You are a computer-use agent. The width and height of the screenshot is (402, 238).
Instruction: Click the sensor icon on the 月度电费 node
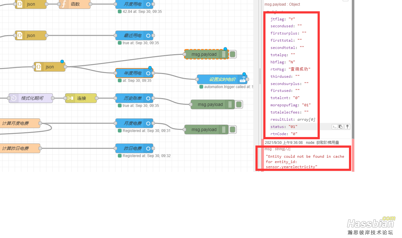148,123
